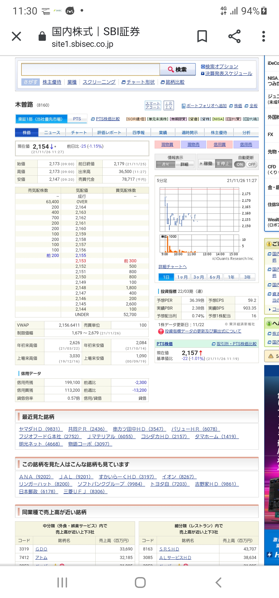Select 通常 information display mode

click(165, 164)
